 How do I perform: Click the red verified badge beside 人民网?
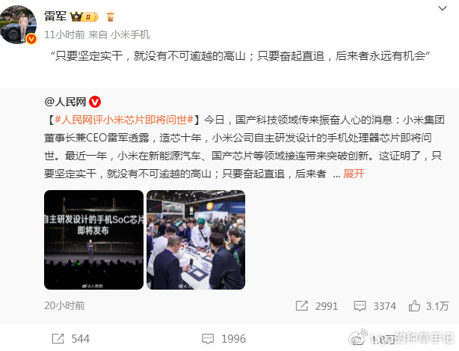(95, 102)
